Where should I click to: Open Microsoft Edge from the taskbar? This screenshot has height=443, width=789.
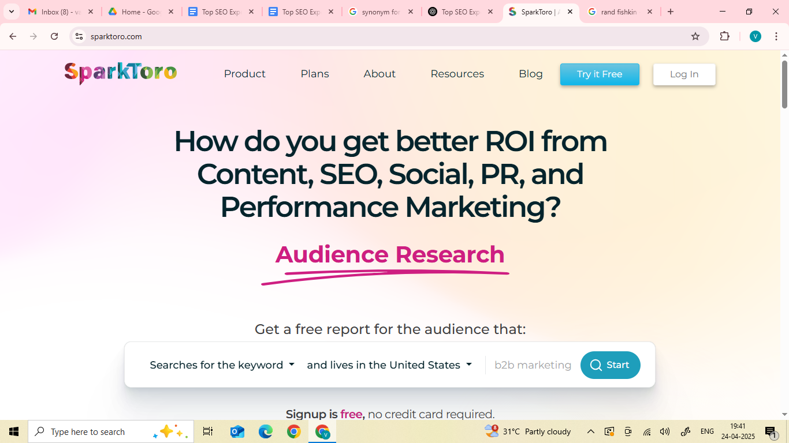[265, 431]
